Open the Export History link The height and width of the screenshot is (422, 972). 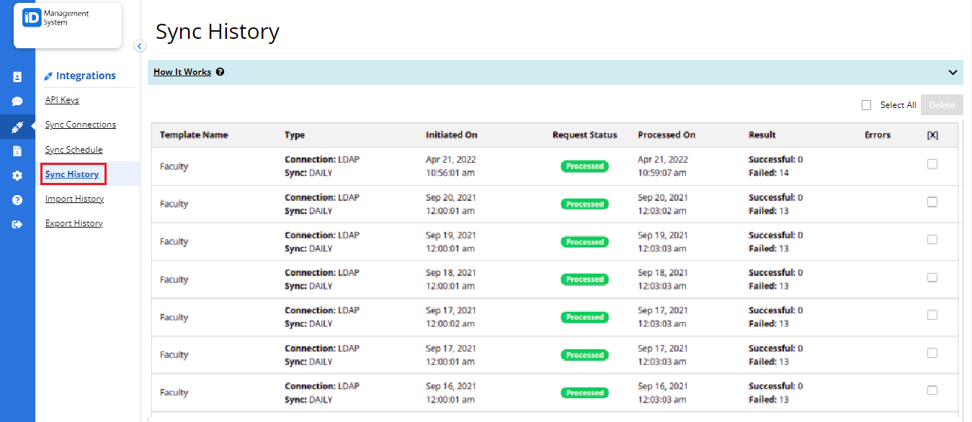coord(73,223)
